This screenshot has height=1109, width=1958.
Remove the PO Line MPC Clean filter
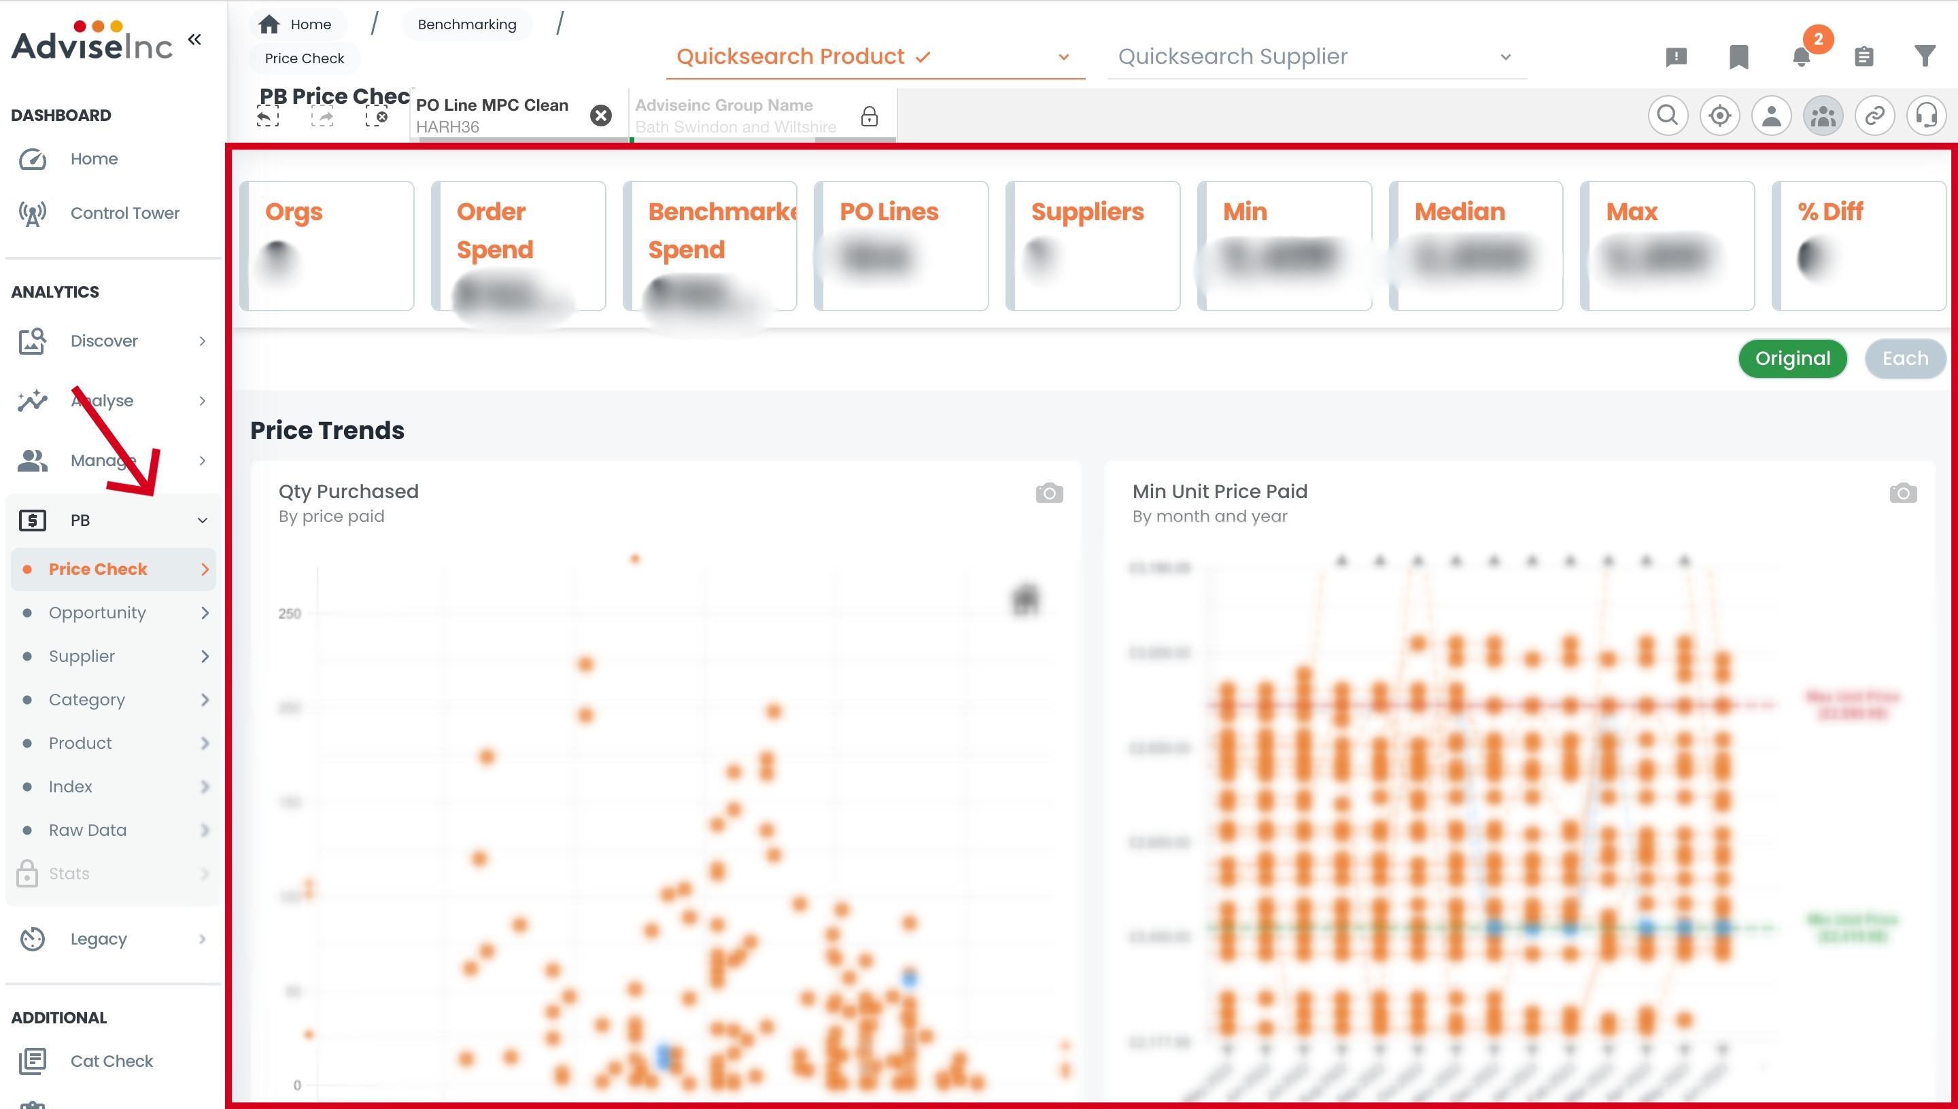601,116
